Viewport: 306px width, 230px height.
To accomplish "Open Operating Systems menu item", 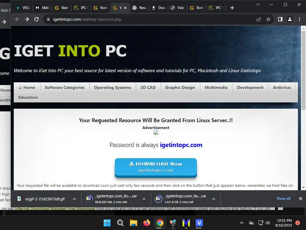I will [x=112, y=87].
